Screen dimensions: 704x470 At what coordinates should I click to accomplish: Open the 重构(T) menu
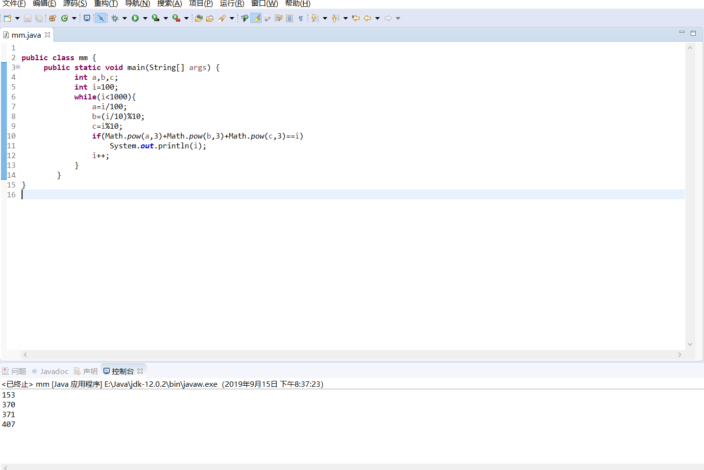[x=106, y=3]
